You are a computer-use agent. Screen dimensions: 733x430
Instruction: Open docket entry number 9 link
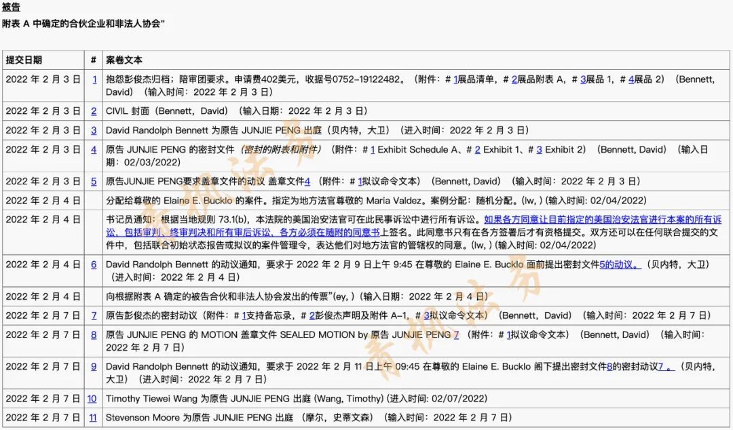point(94,366)
